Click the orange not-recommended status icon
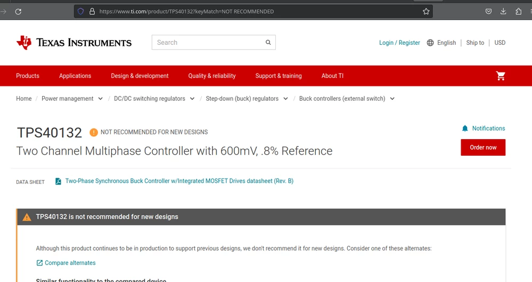Image resolution: width=532 pixels, height=282 pixels. [x=94, y=132]
